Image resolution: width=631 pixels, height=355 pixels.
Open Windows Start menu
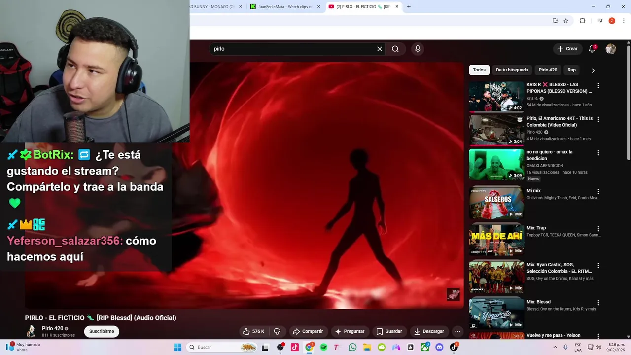(x=177, y=347)
